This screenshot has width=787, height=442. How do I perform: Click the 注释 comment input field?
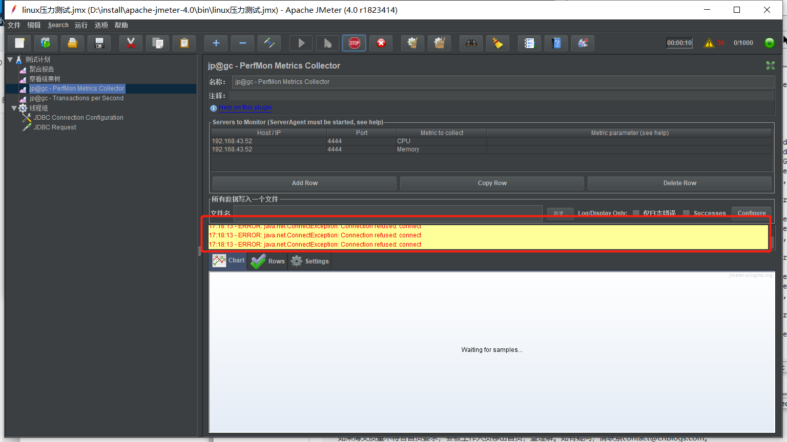pyautogui.click(x=502, y=96)
